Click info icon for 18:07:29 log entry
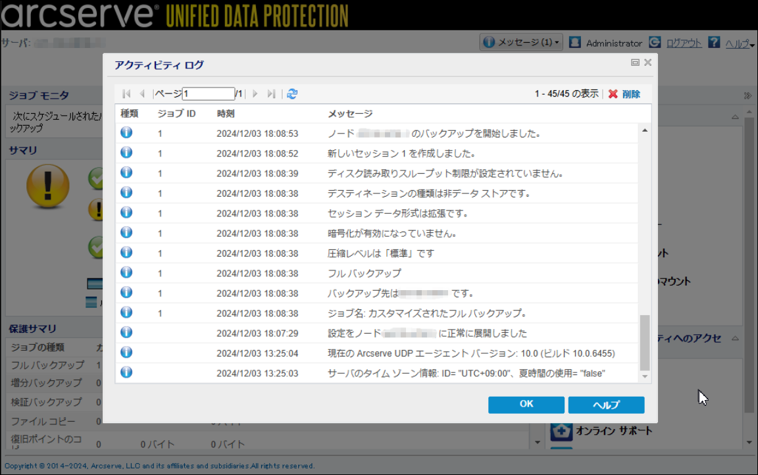This screenshot has width=758, height=475. pos(126,332)
